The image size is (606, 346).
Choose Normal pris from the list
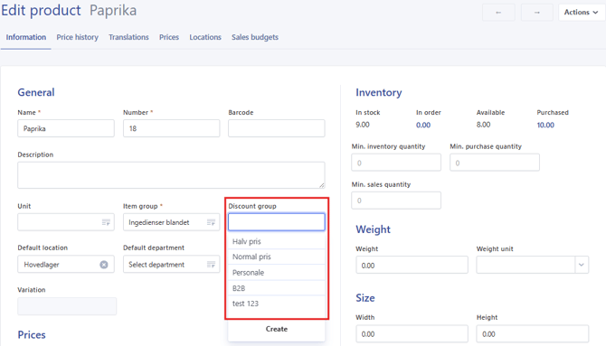coord(277,257)
